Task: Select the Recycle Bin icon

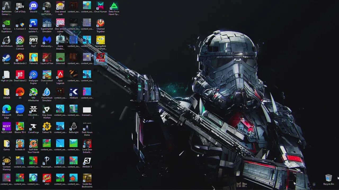Action: pyautogui.click(x=329, y=179)
